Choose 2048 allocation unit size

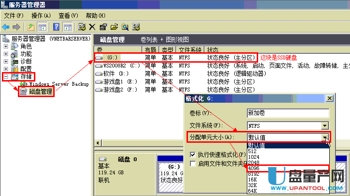(288, 163)
